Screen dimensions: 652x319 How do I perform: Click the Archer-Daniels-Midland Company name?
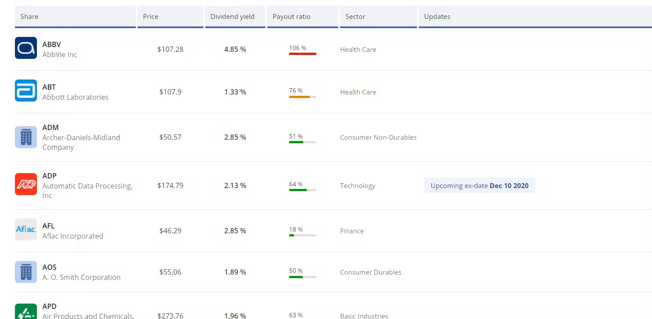point(81,142)
